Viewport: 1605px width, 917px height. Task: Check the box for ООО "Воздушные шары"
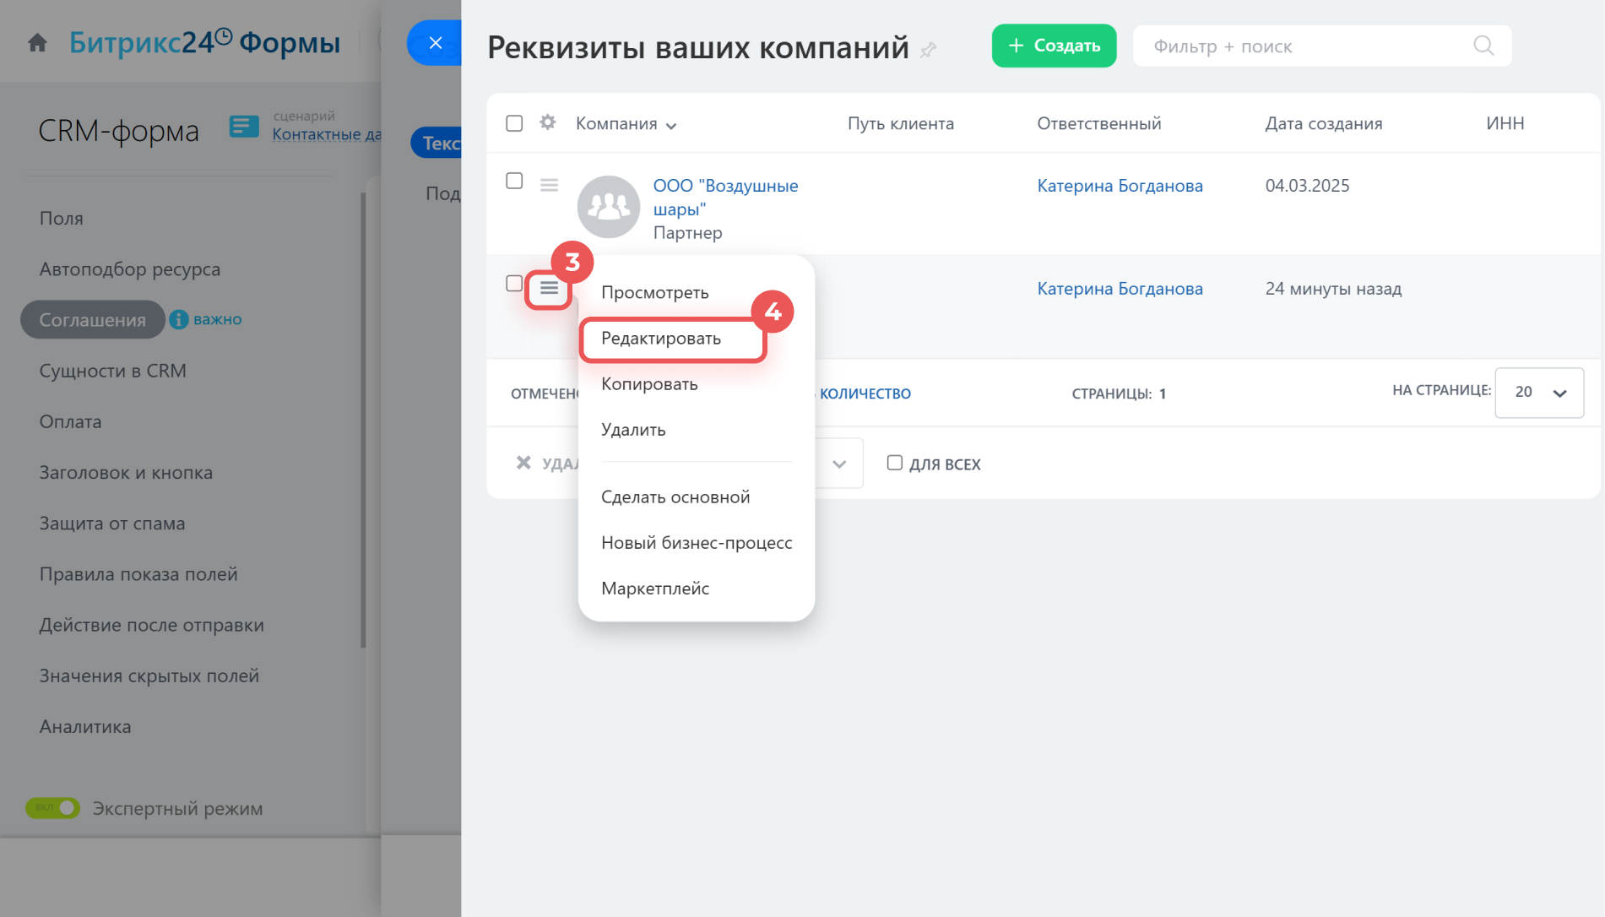(514, 181)
